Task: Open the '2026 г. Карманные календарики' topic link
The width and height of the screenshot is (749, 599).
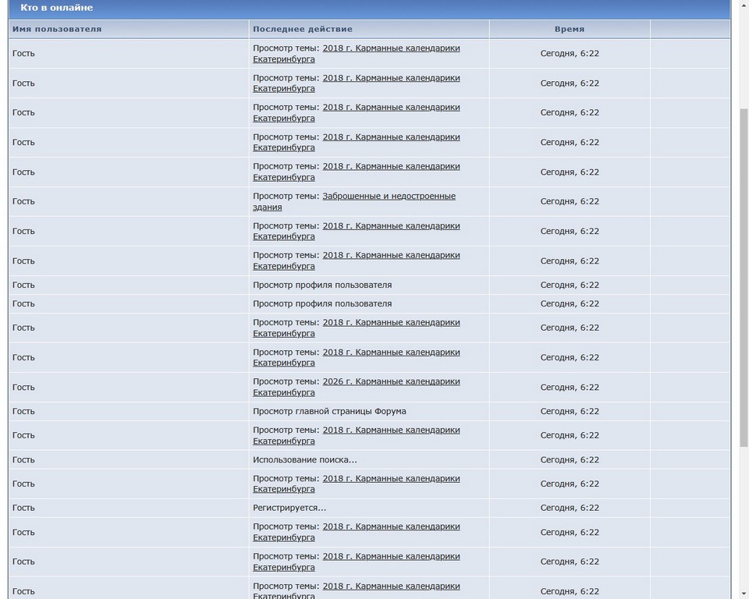Action: pyautogui.click(x=391, y=381)
